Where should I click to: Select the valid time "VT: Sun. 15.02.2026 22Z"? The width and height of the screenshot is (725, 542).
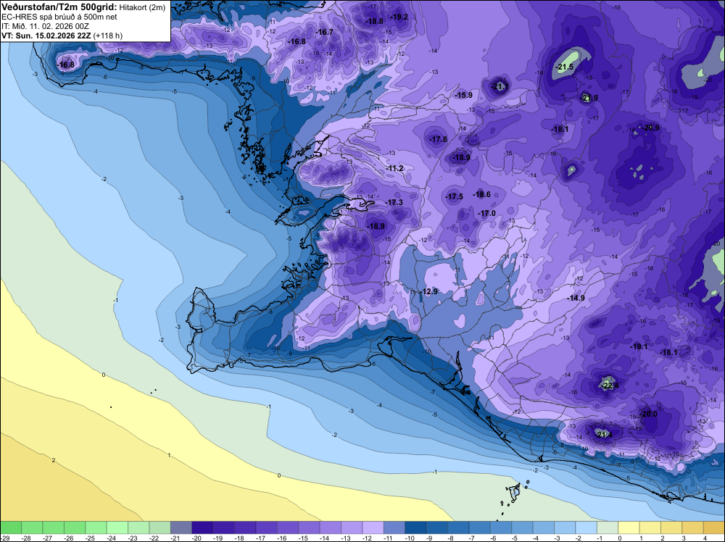point(46,36)
